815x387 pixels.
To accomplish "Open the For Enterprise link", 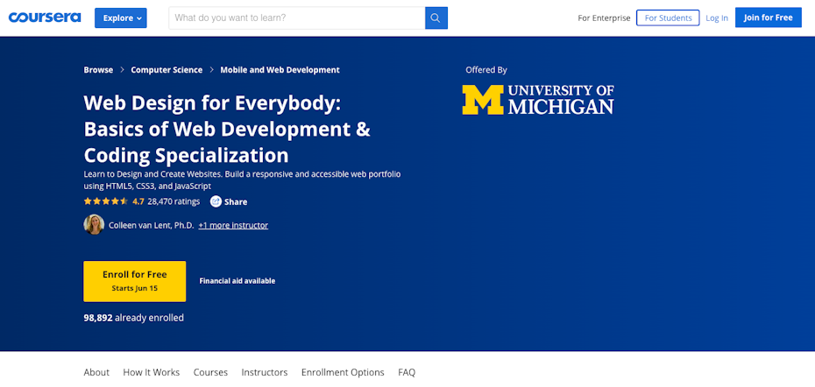I will tap(604, 18).
